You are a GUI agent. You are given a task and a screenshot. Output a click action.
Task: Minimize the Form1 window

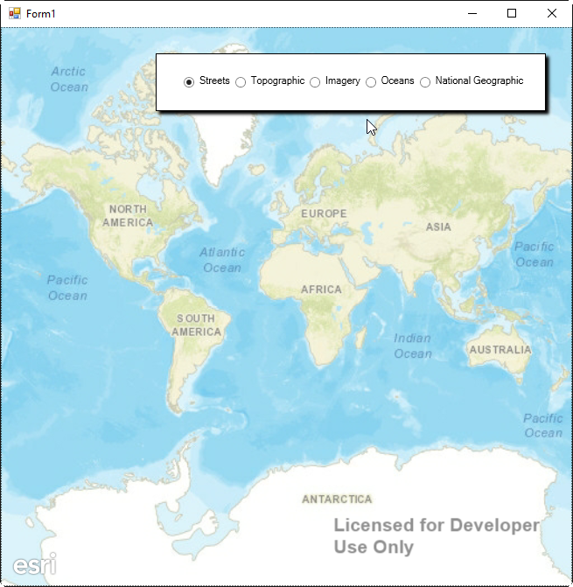pyautogui.click(x=472, y=13)
